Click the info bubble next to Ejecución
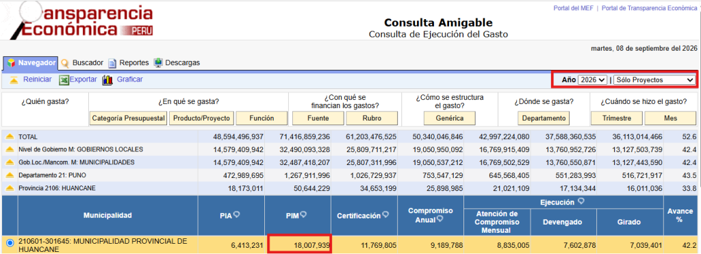701x254 pixels. (581, 202)
